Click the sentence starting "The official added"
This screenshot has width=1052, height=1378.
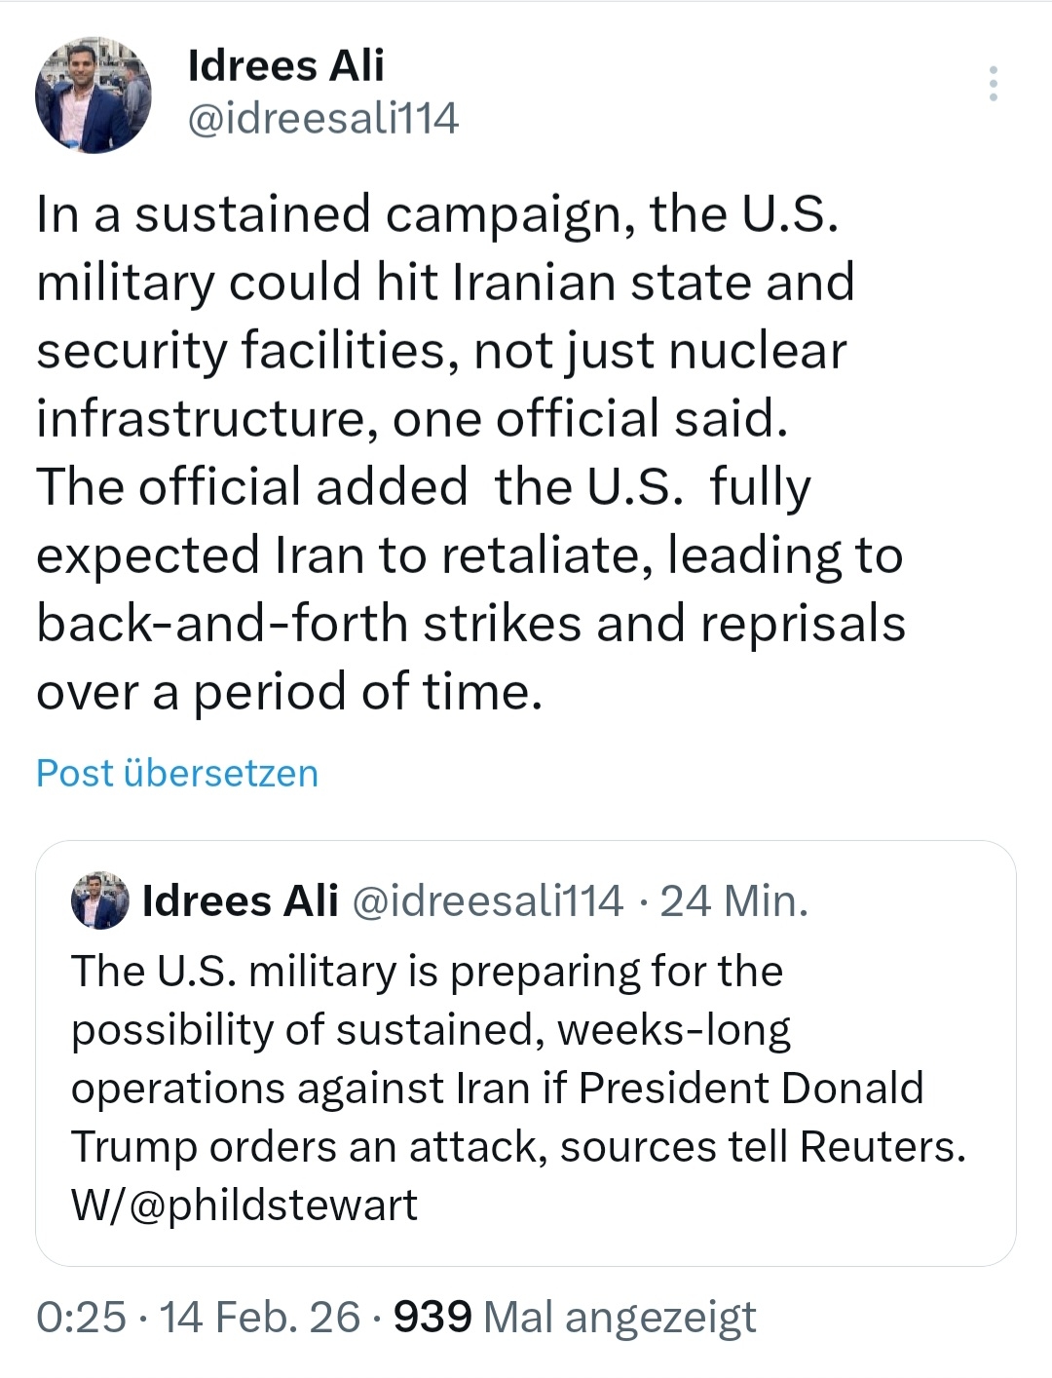[x=423, y=487]
